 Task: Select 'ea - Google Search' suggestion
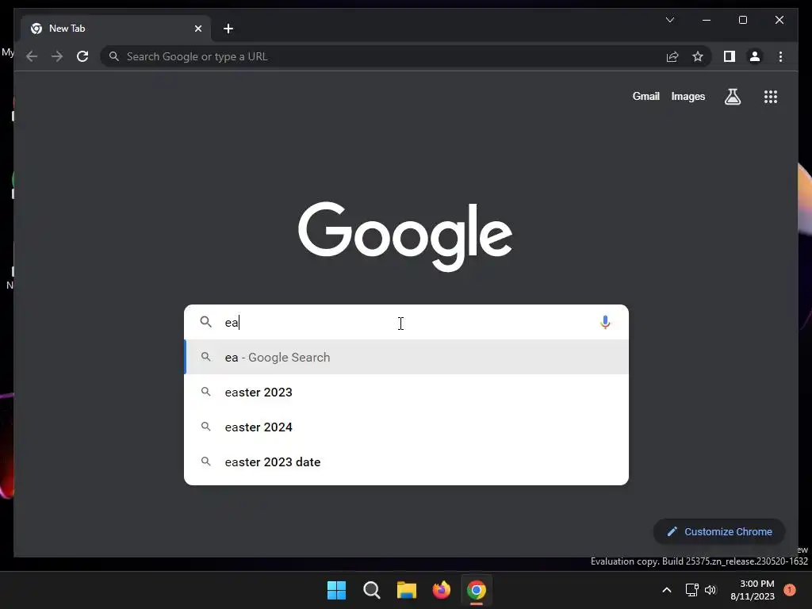[406, 357]
